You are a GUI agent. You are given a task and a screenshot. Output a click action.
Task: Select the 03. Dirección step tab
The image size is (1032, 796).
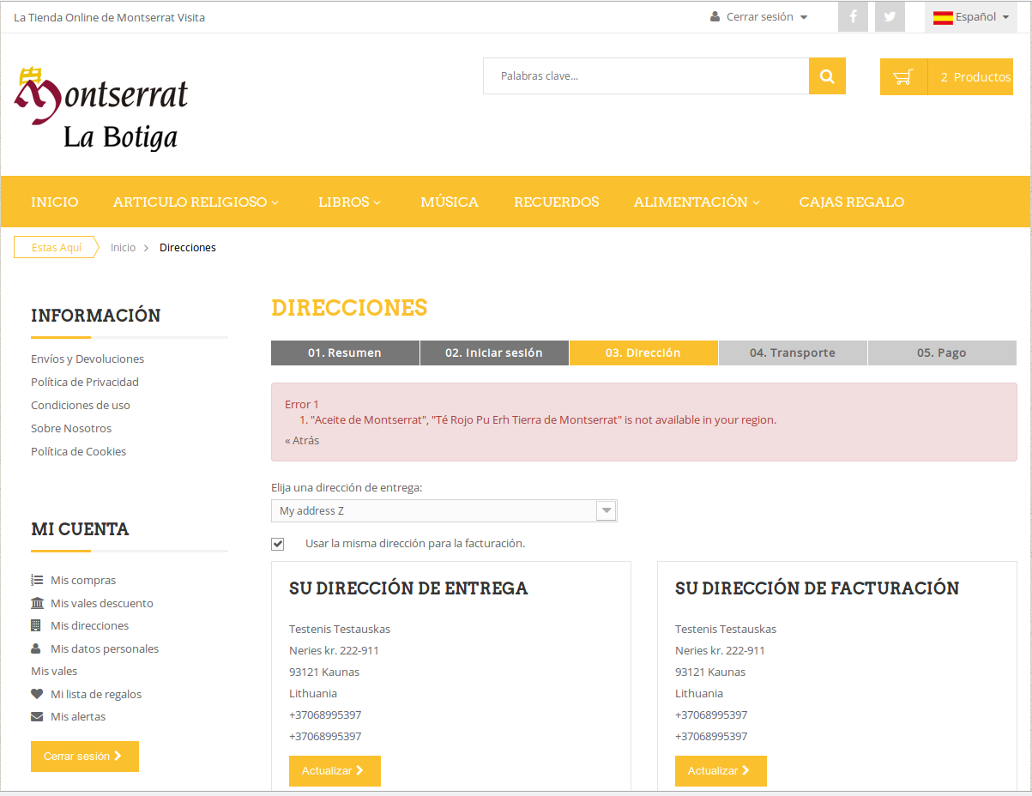pyautogui.click(x=643, y=353)
